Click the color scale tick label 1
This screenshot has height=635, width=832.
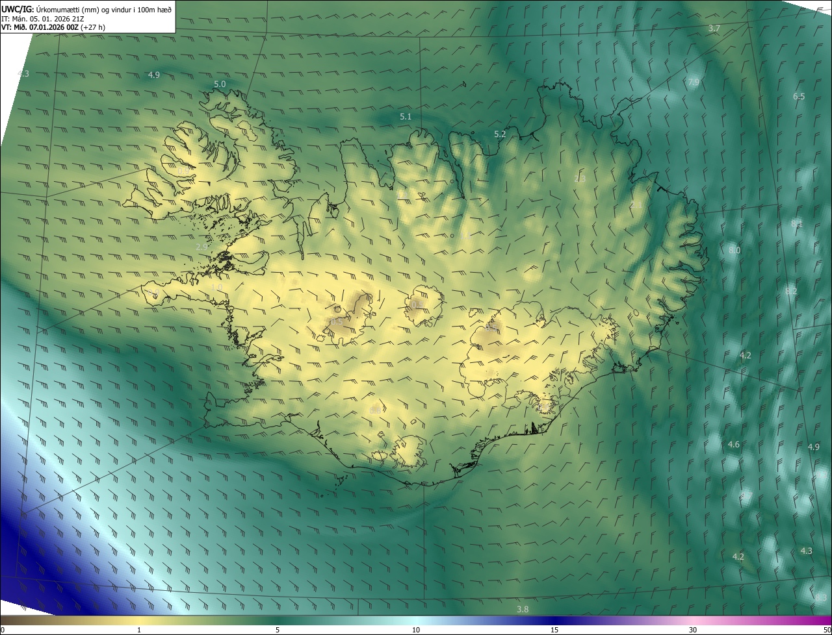139,630
